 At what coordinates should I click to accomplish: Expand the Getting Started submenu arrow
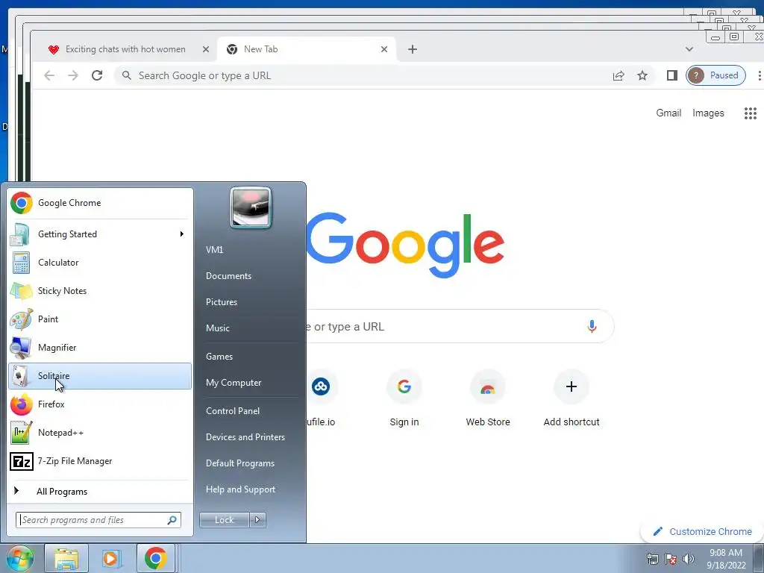coord(182,234)
